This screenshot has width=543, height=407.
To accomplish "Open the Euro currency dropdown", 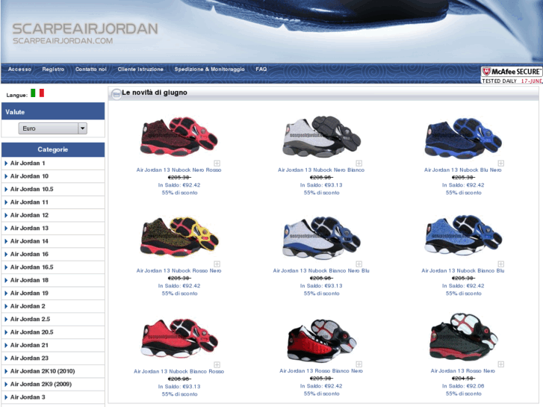I will click(x=52, y=128).
